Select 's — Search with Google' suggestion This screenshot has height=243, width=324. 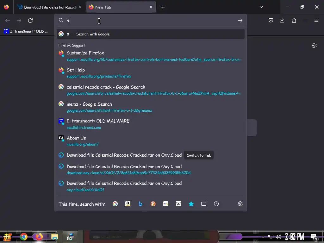coord(150,34)
